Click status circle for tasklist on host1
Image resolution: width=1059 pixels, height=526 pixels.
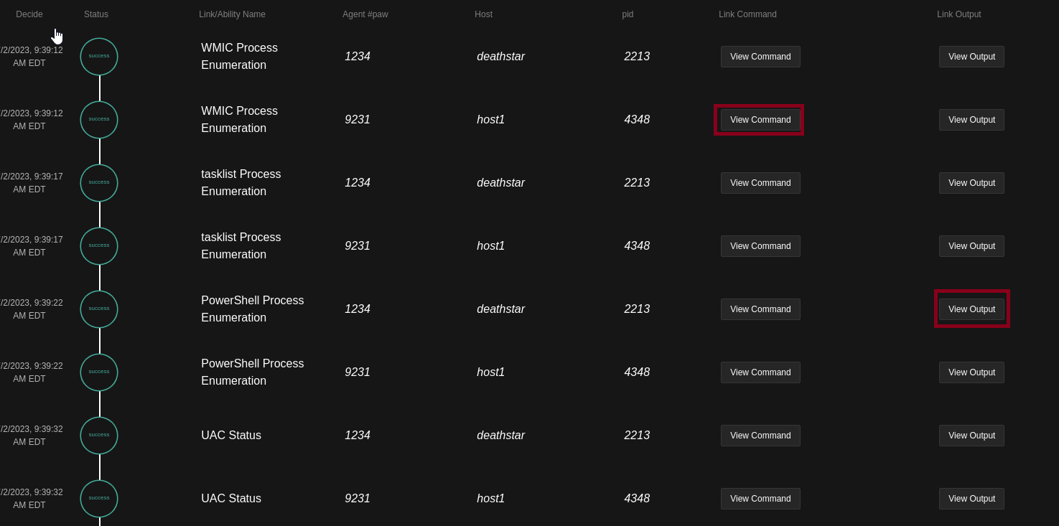(x=99, y=246)
